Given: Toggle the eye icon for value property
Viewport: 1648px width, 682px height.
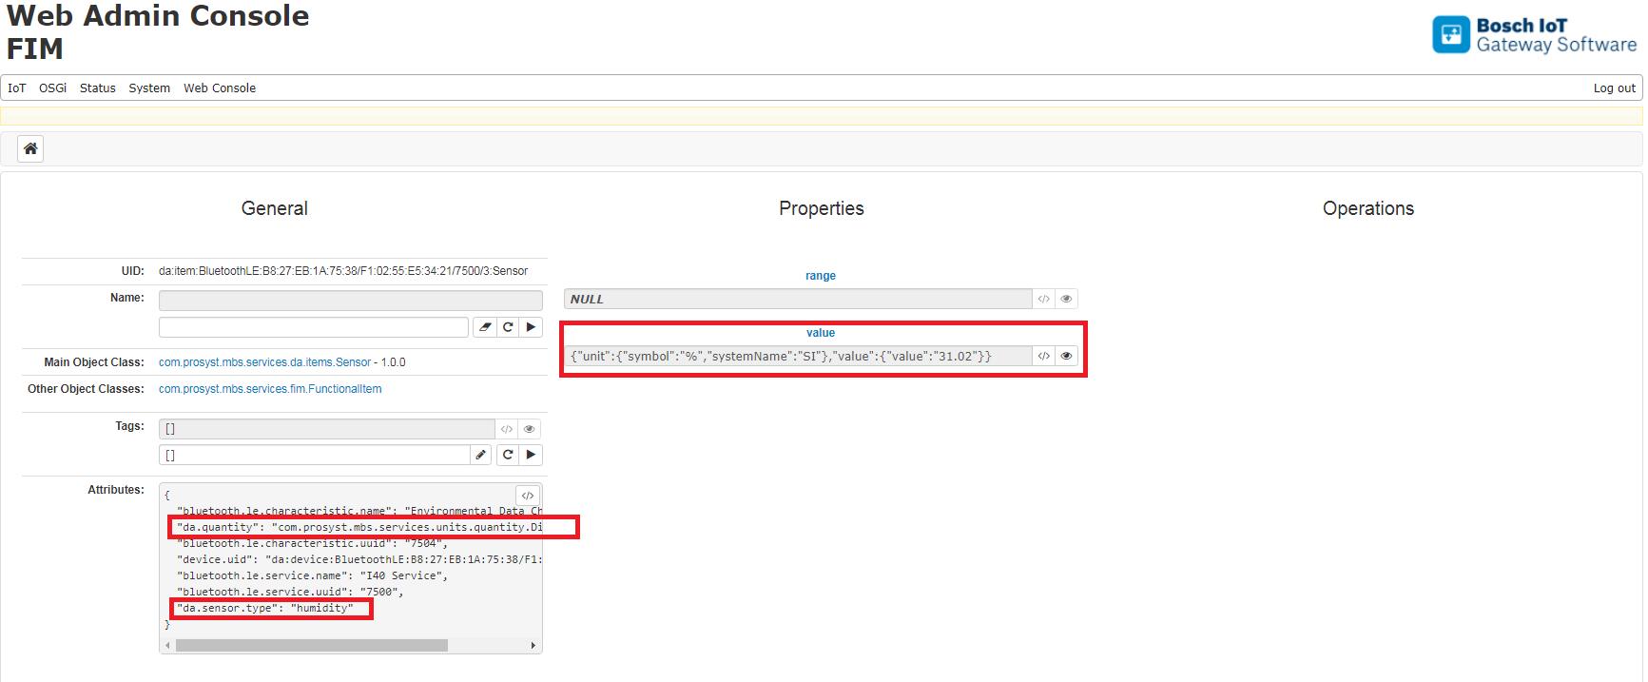Looking at the screenshot, I should [x=1066, y=356].
